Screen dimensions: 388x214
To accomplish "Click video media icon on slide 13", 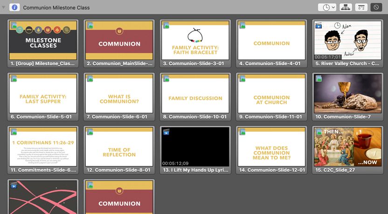I will click(x=166, y=132).
